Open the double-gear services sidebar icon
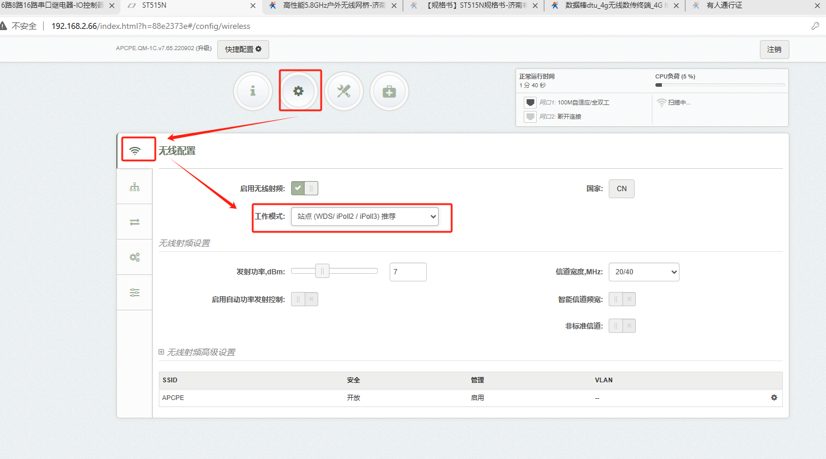826x459 pixels. point(135,257)
